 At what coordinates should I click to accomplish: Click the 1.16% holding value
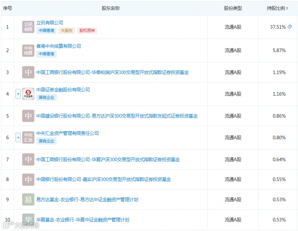coord(279,94)
